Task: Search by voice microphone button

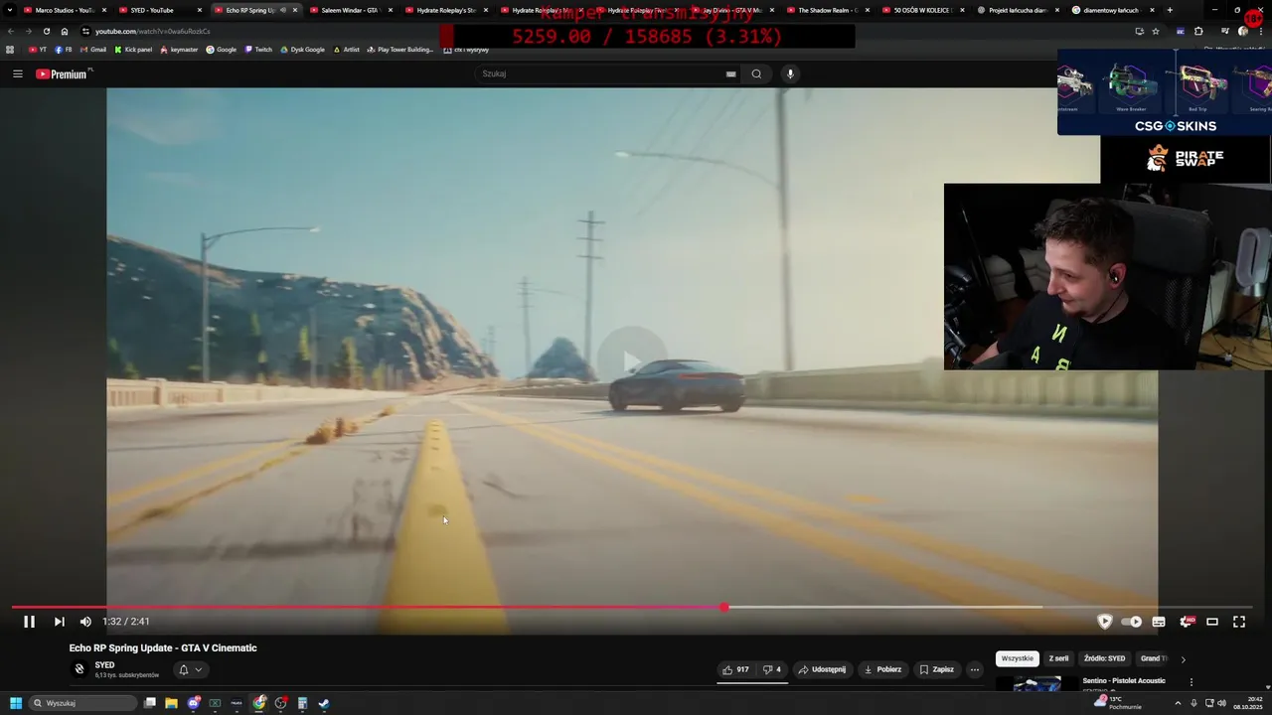Action: point(790,73)
